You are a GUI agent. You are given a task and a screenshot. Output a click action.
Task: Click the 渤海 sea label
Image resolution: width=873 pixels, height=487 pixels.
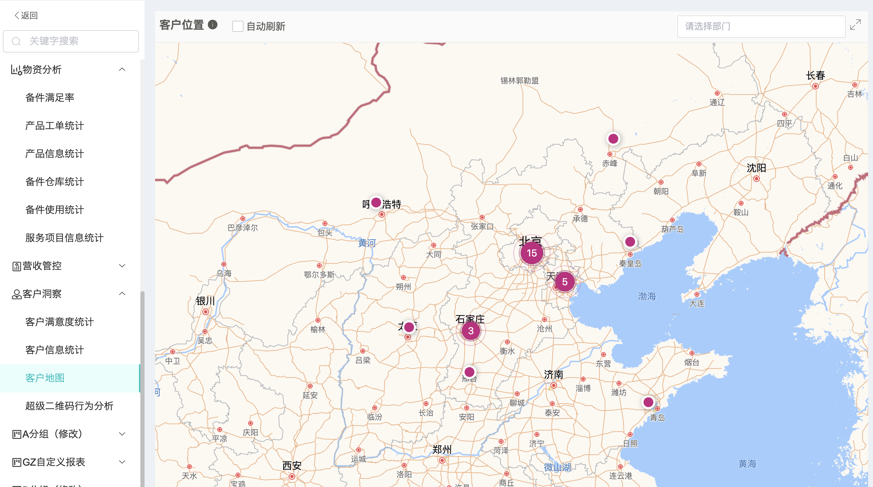(647, 296)
